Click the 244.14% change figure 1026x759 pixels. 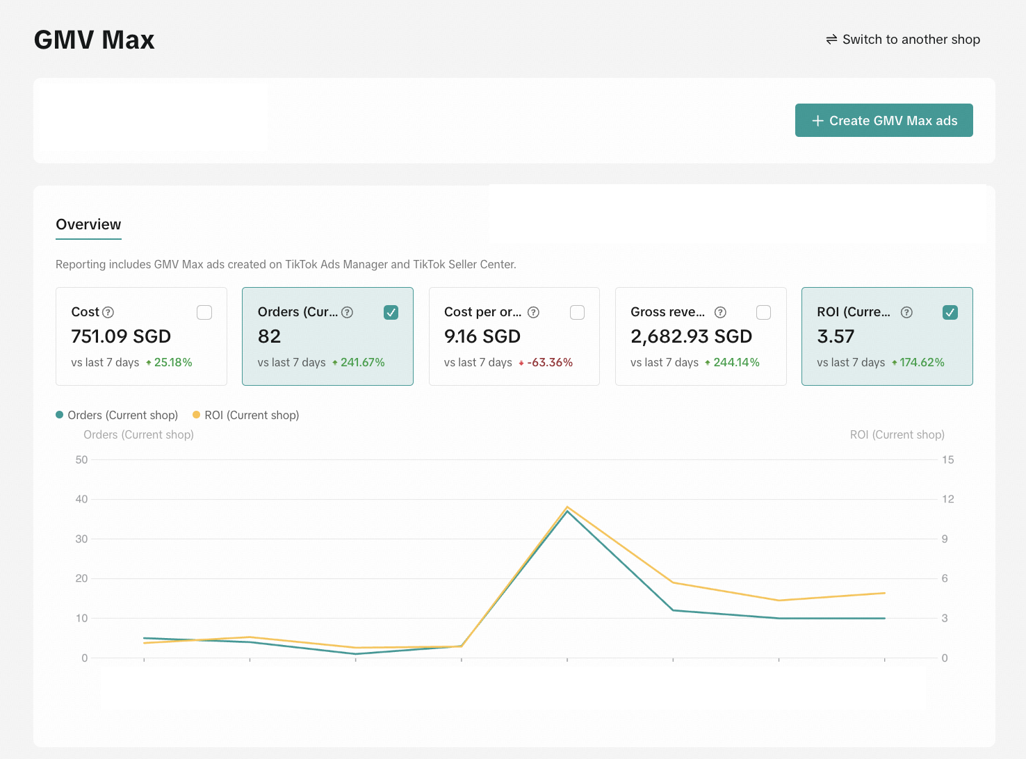point(737,363)
